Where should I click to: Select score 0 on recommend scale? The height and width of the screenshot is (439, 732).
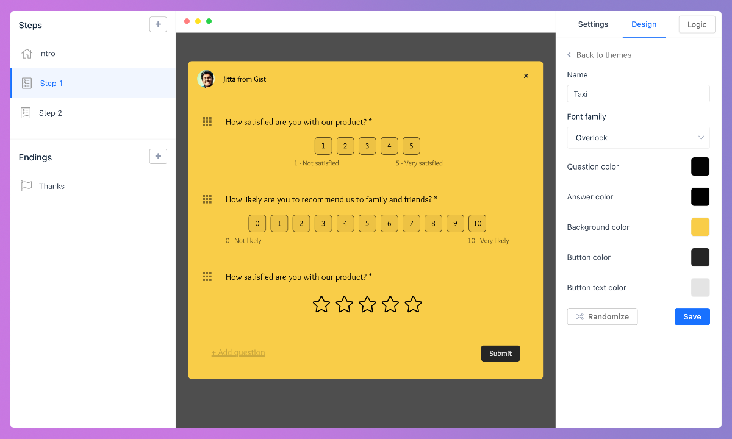click(x=257, y=223)
